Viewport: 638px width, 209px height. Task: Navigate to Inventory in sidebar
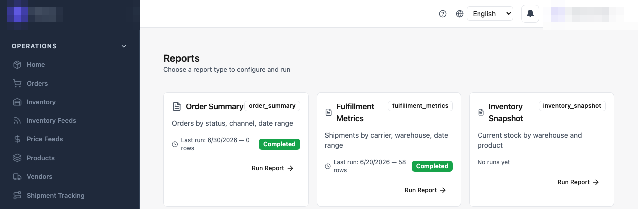[x=41, y=102]
